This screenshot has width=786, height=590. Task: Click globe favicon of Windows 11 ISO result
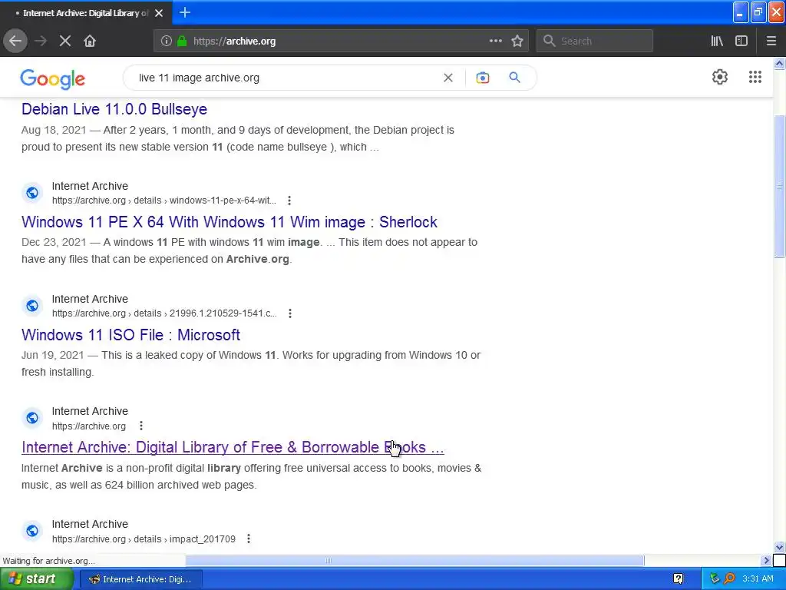32,306
